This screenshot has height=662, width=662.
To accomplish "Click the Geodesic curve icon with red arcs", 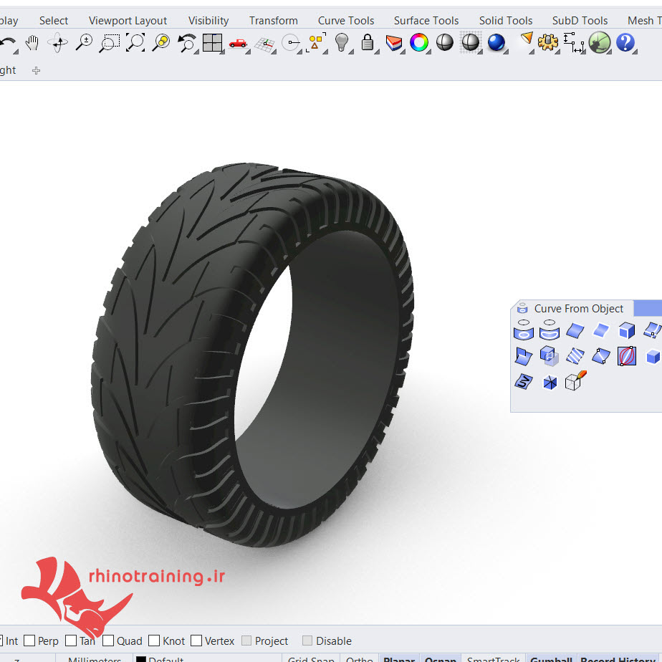I will coord(627,355).
